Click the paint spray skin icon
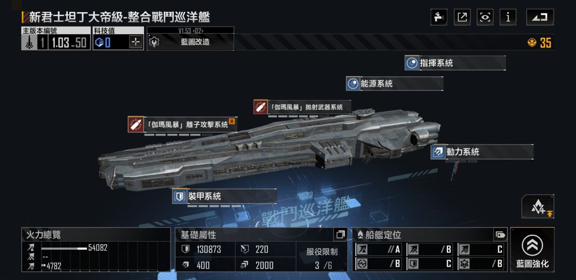The height and width of the screenshot is (280, 576). (438, 17)
